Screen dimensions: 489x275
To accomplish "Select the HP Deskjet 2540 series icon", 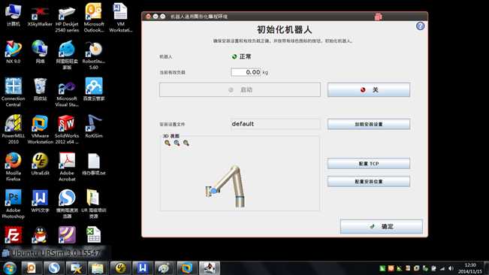I will coord(67,19).
